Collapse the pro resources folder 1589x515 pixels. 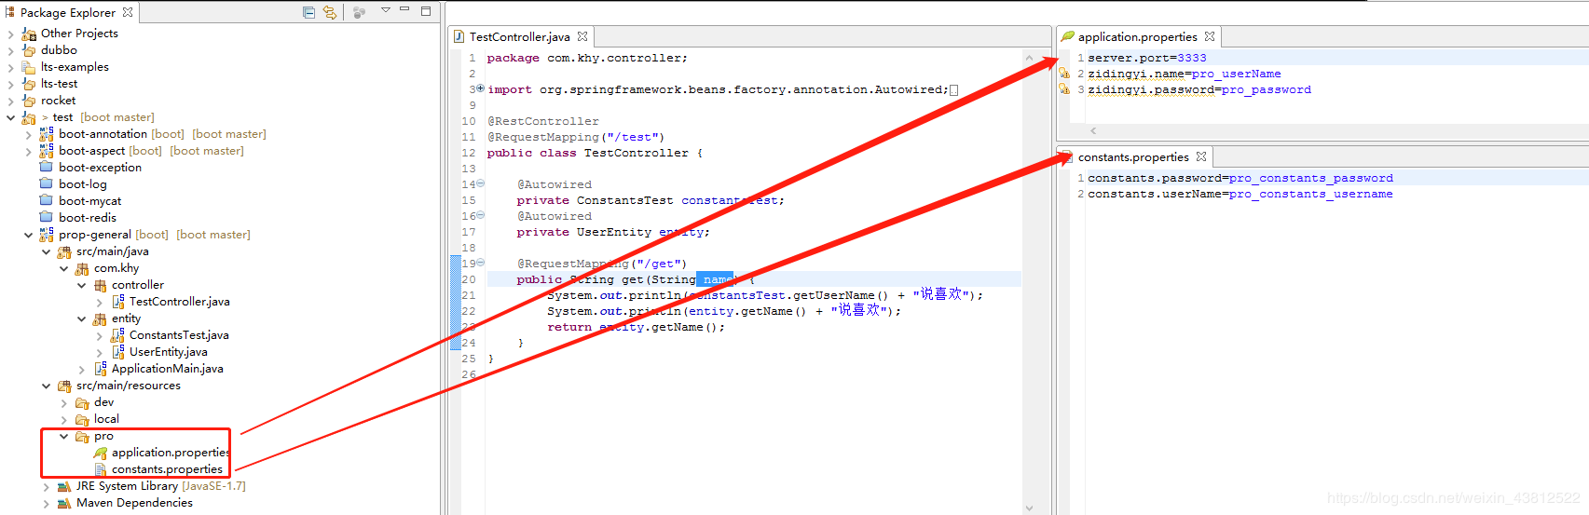coord(64,436)
